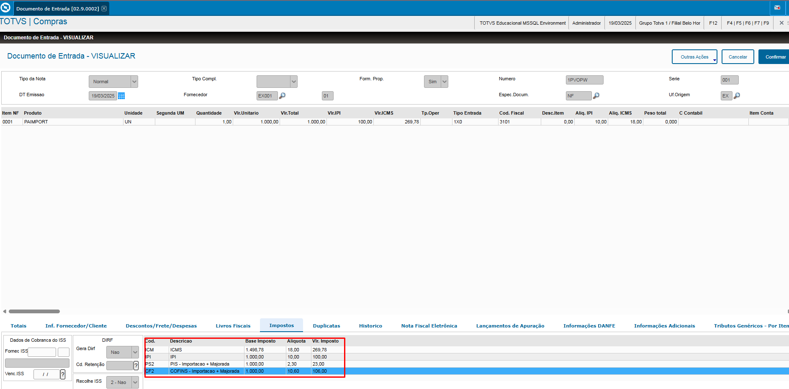
Task: Select the PAIMPORT product cell
Action: [73, 122]
